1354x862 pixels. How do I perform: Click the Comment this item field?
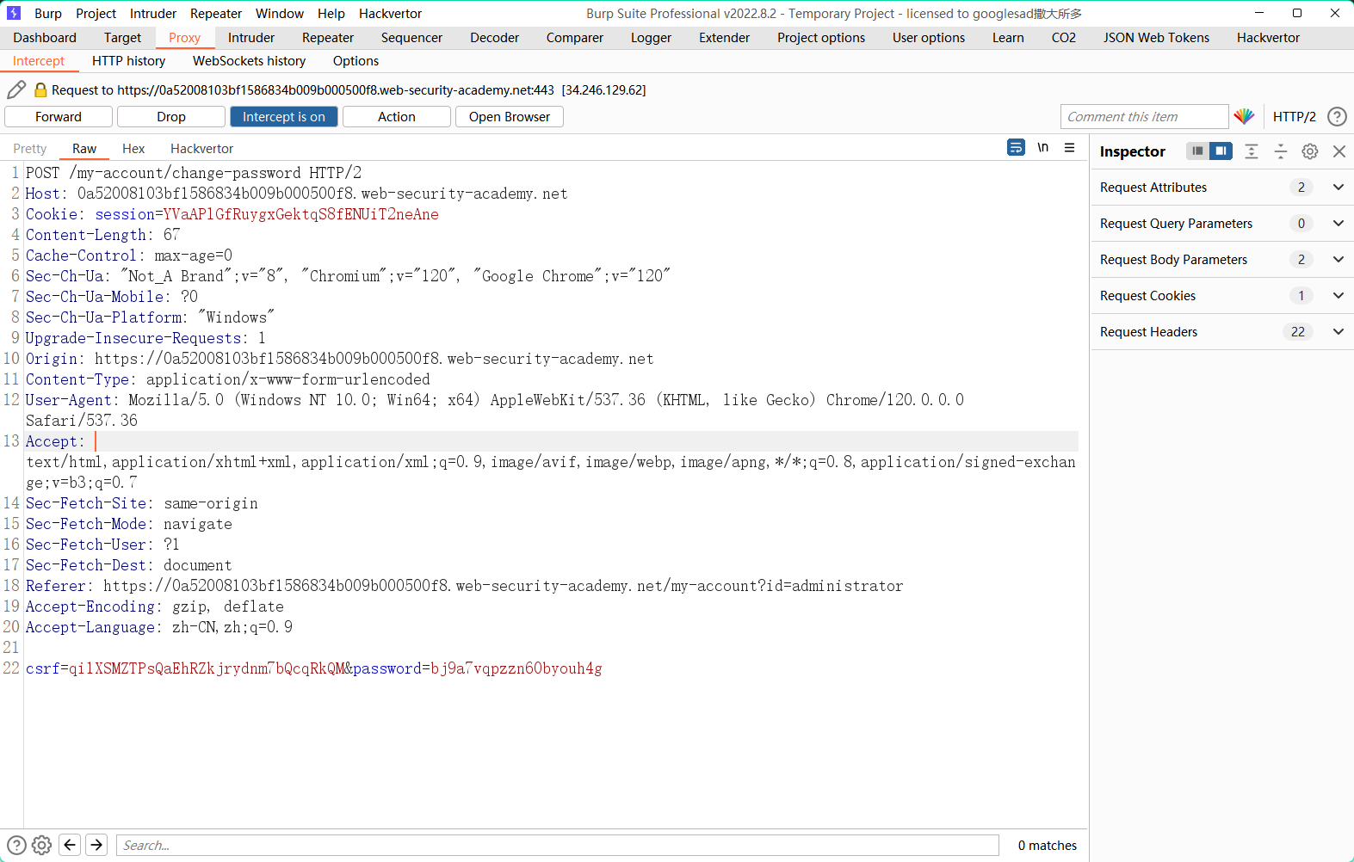click(x=1144, y=116)
